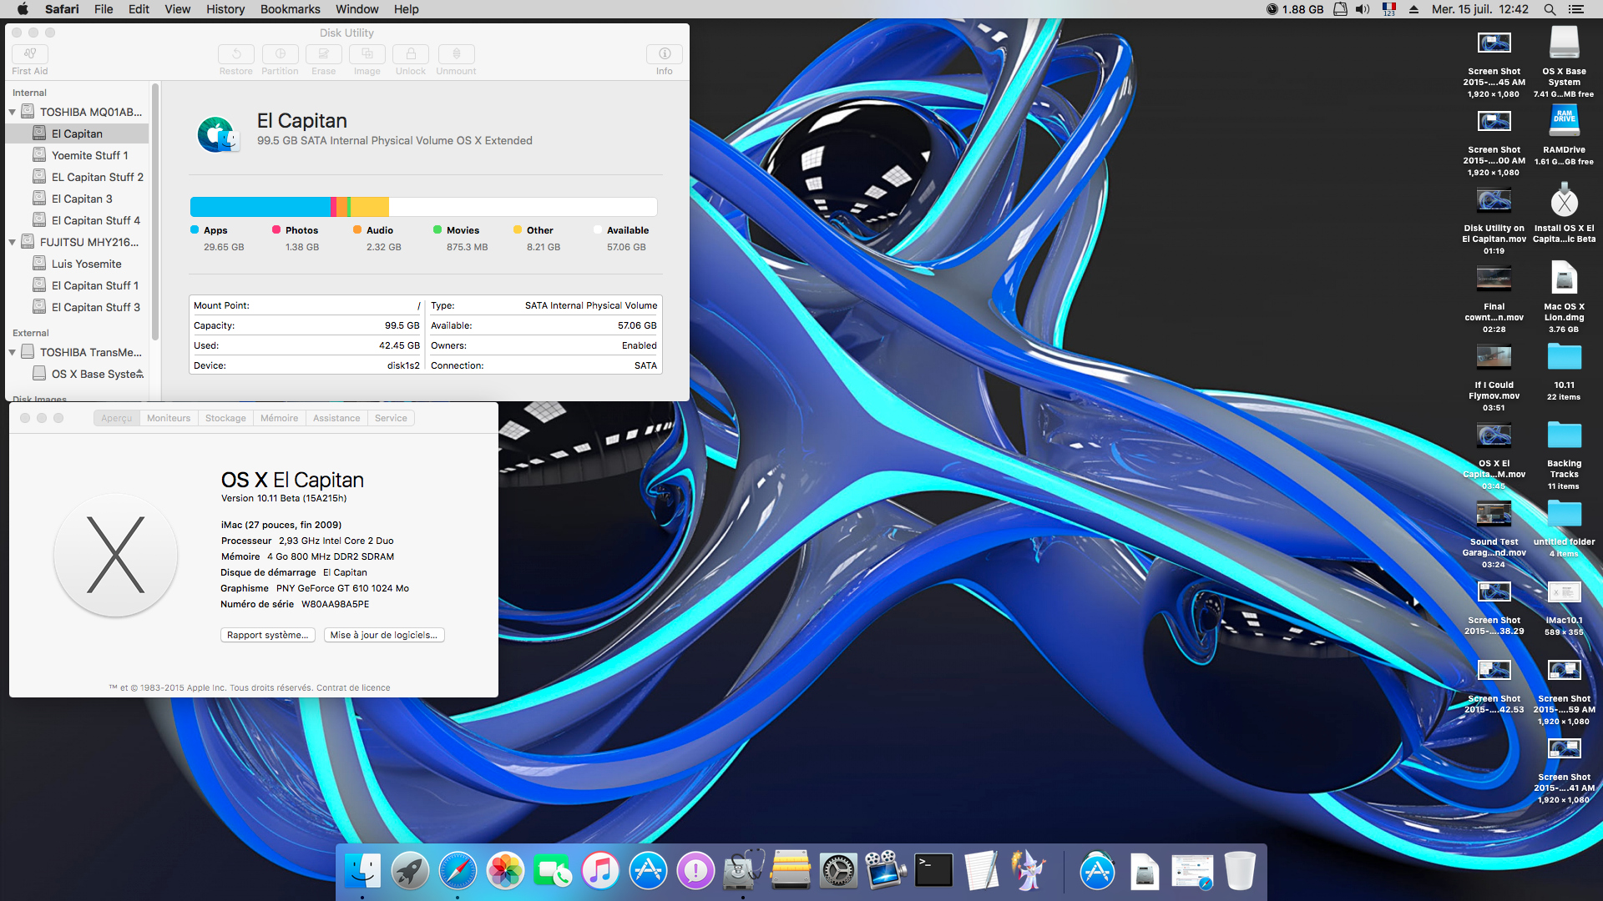1603x901 pixels.
Task: Open the File menu
Action: coord(104,9)
